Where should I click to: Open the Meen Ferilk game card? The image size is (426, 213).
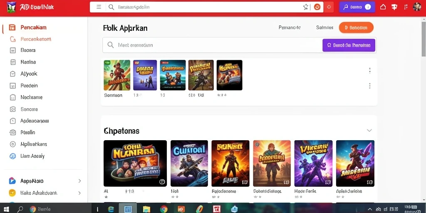tap(313, 163)
